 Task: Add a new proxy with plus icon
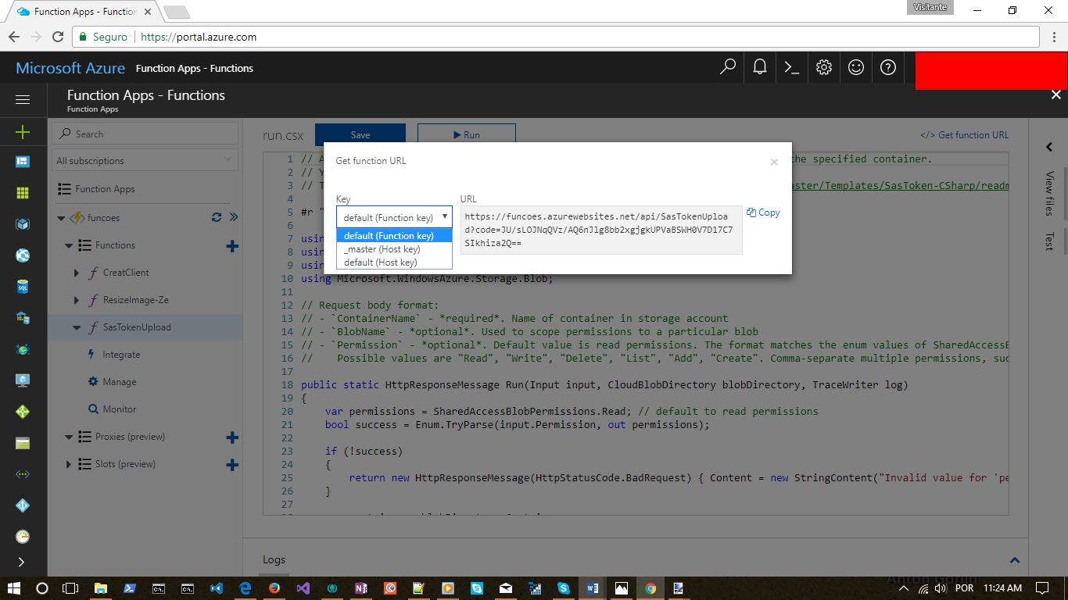tap(232, 437)
